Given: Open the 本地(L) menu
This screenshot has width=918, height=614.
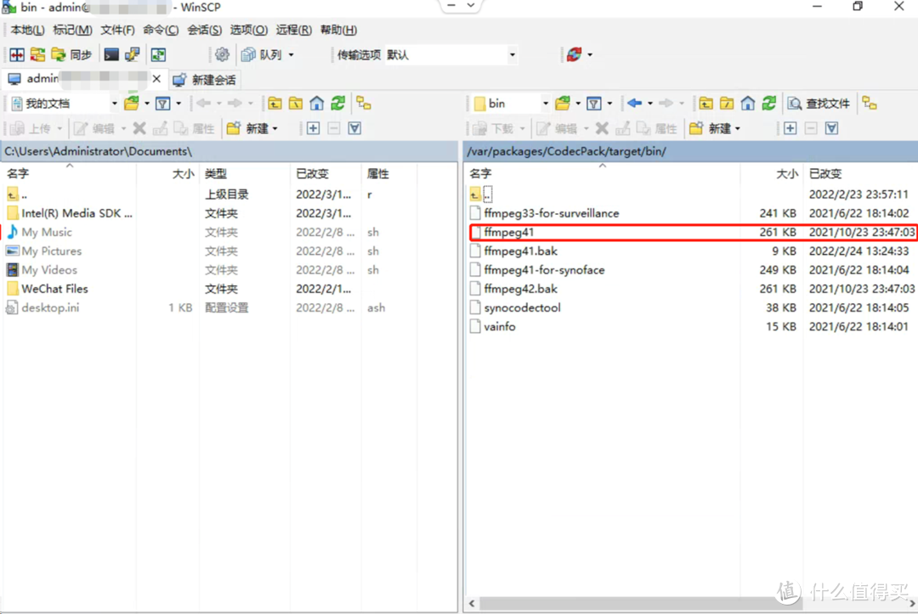Looking at the screenshot, I should click(27, 30).
